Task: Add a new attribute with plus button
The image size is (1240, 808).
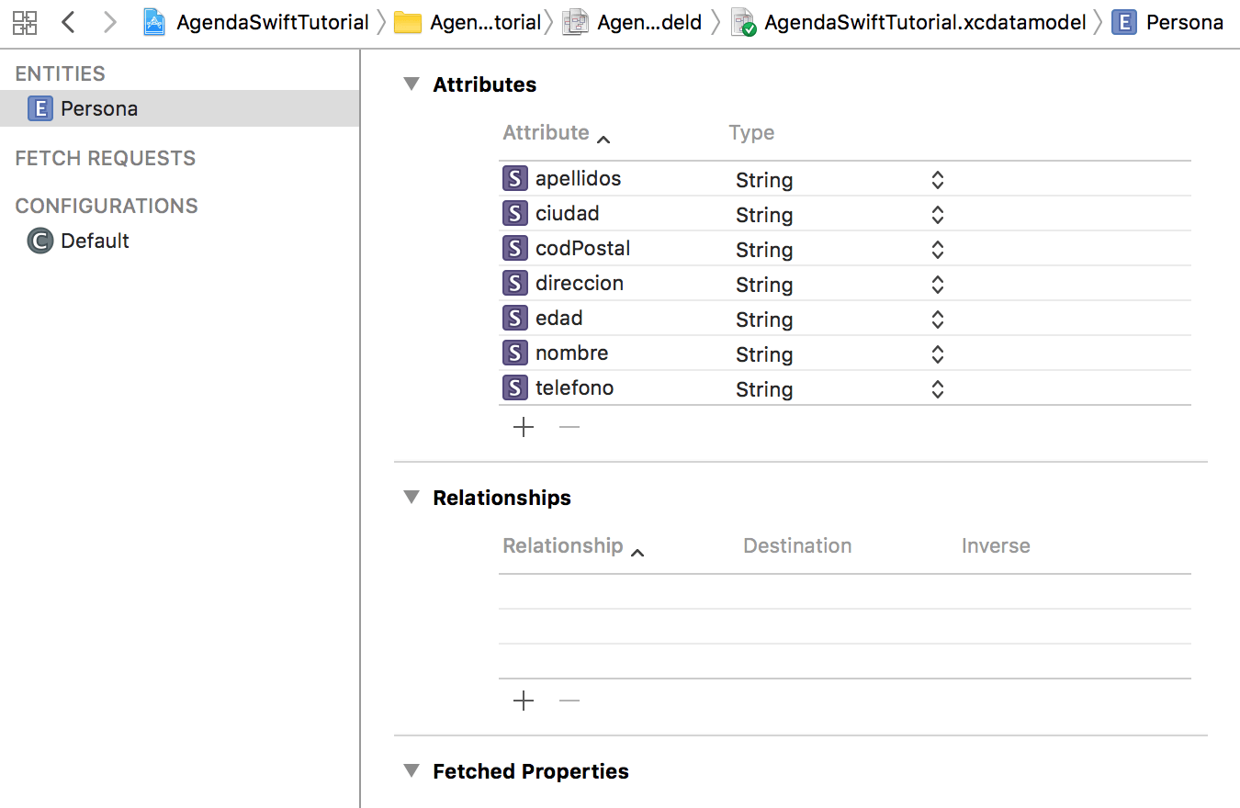Action: pyautogui.click(x=523, y=426)
